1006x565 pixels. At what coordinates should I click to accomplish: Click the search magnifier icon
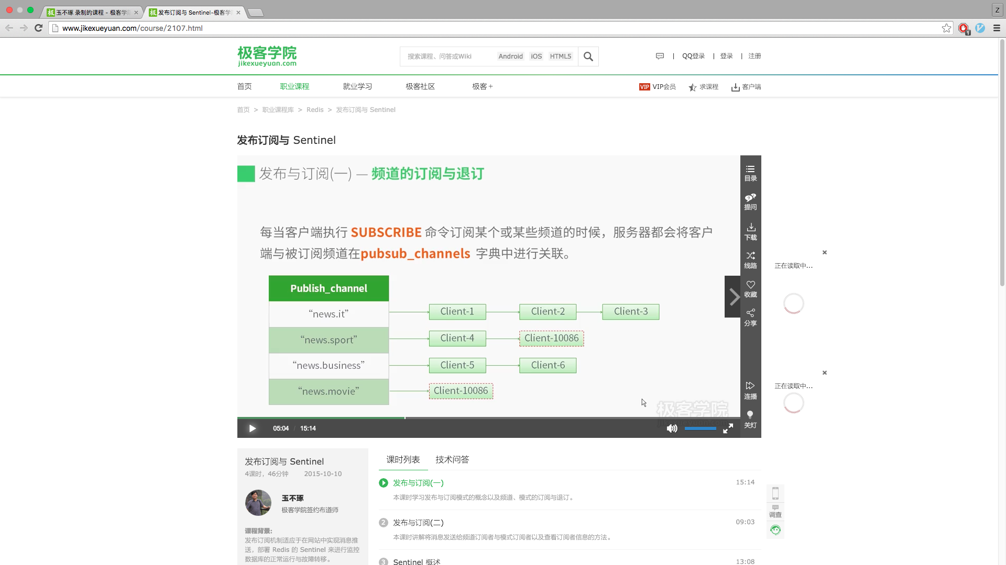point(588,56)
